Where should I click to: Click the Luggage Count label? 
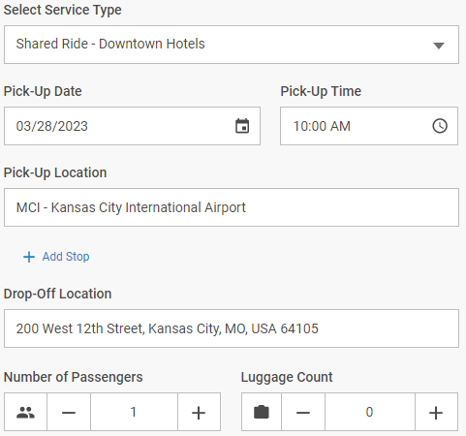click(287, 377)
